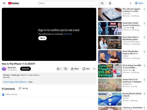Open RaveTech channel name under video title
The width and height of the screenshot is (147, 110).
tap(12, 68)
